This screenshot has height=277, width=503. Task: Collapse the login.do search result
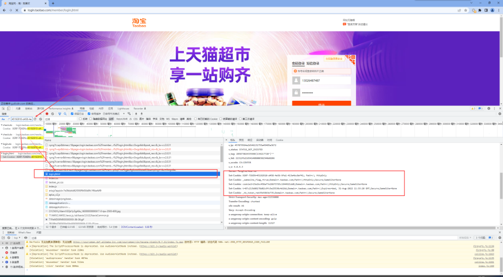(x=1, y=144)
